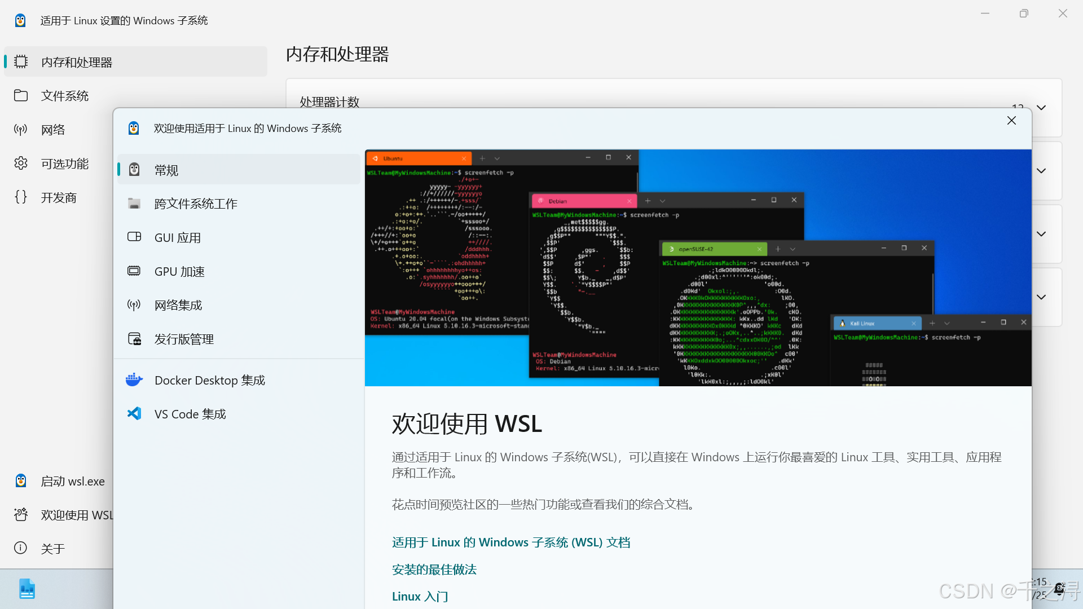Expand the third settings row chevron
The width and height of the screenshot is (1083, 609).
1041,234
